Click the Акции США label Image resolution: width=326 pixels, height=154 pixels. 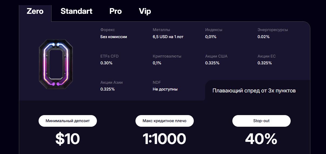click(216, 56)
